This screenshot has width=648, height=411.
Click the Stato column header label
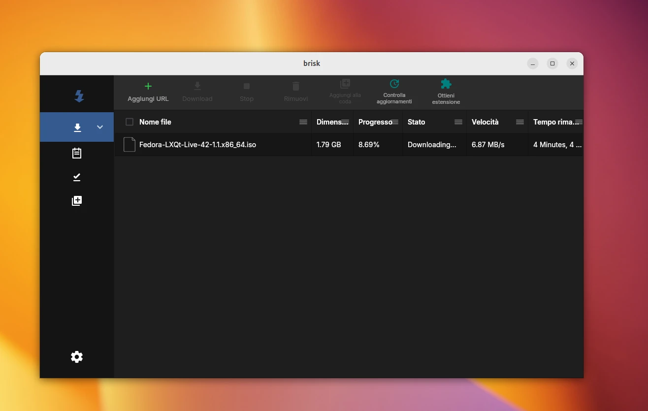416,122
